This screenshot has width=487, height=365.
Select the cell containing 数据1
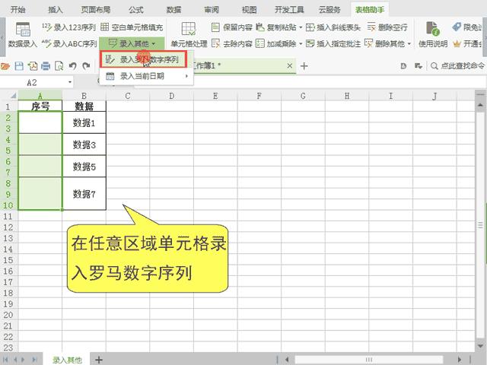tap(84, 122)
